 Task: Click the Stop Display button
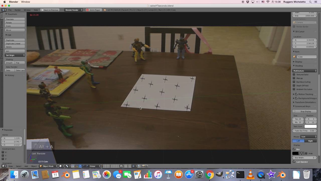click(x=304, y=111)
